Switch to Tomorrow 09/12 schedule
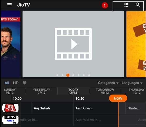146x127 pixels. click(105, 91)
